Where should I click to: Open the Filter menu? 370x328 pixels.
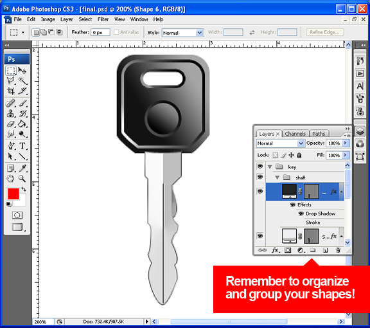click(x=103, y=19)
